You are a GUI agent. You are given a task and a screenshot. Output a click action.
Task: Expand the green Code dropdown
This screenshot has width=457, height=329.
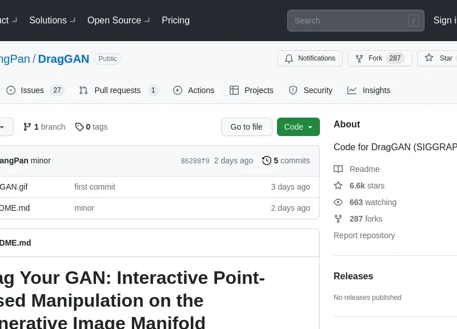tap(298, 127)
